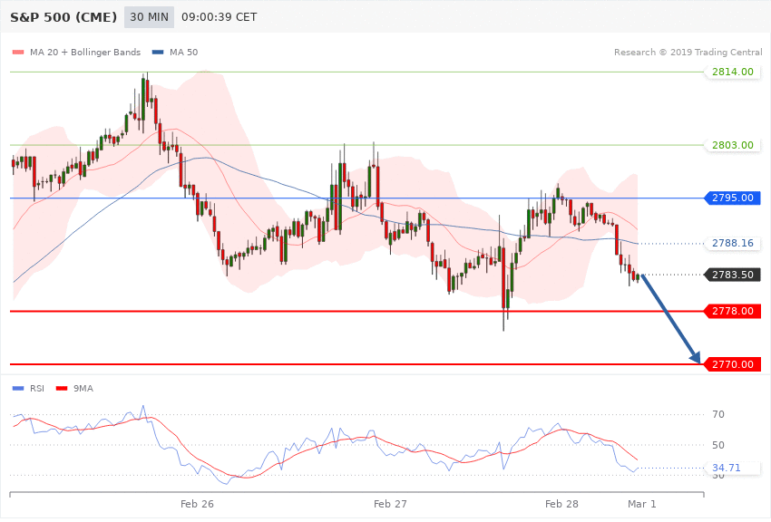This screenshot has height=522, width=771.
Task: Click the S&P 500 (CME) chart title
Action: [x=63, y=17]
